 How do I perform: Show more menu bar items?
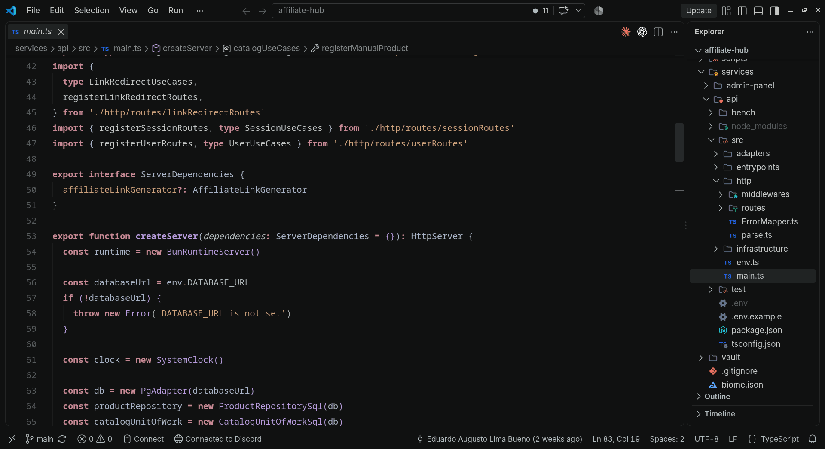(199, 10)
